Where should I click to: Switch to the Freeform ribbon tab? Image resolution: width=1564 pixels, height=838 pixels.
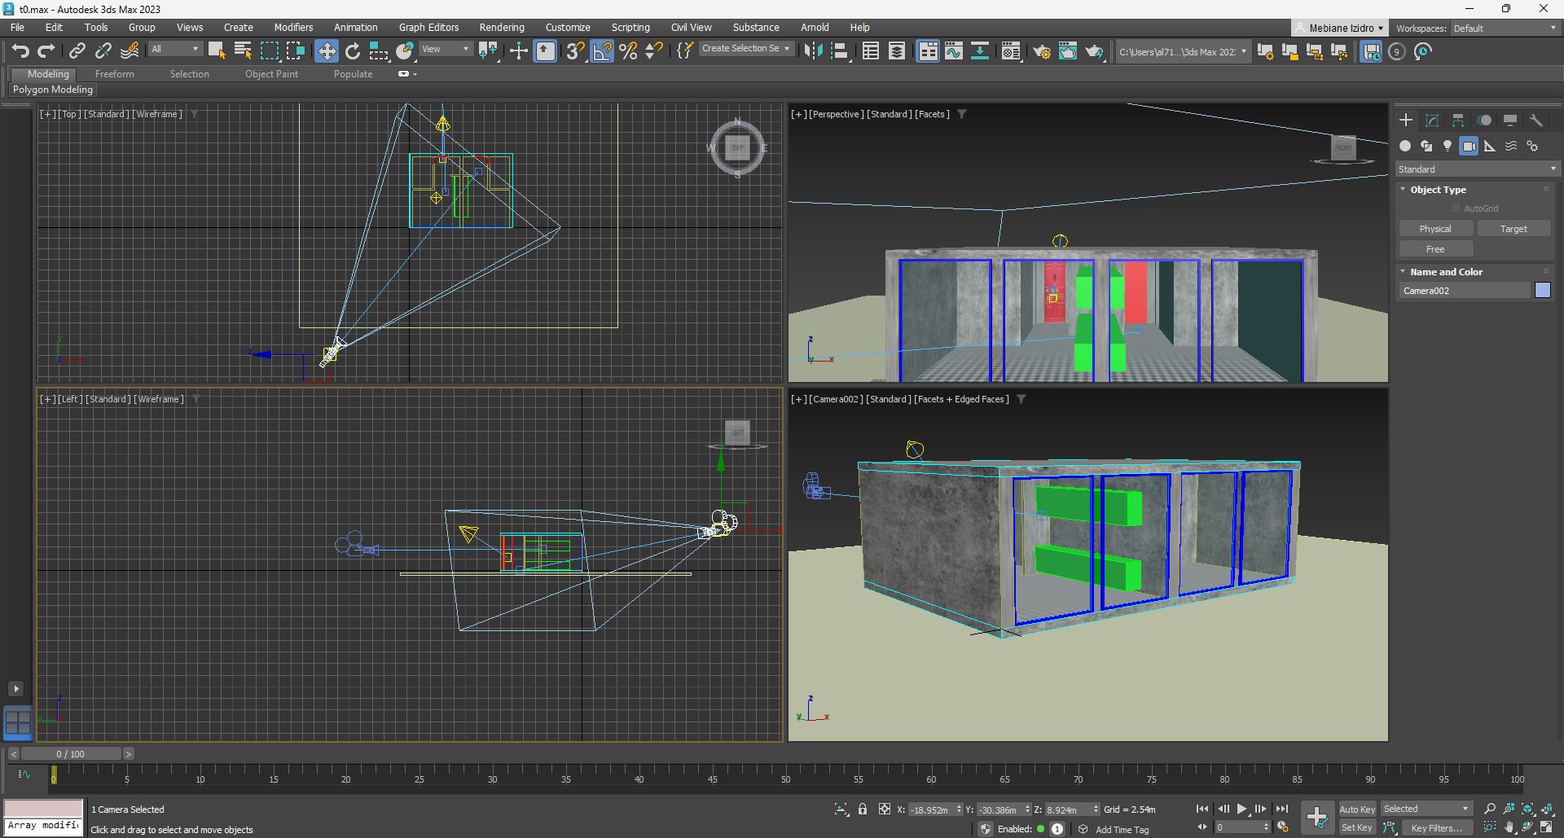point(114,74)
